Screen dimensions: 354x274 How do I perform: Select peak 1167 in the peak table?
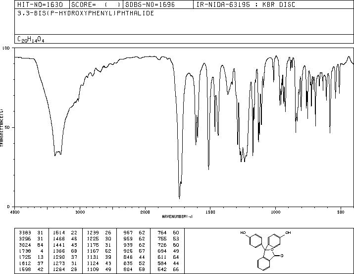(x=93, y=251)
